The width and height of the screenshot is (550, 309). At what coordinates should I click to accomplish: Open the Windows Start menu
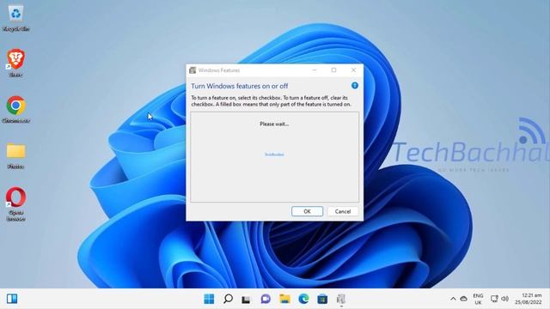click(209, 299)
